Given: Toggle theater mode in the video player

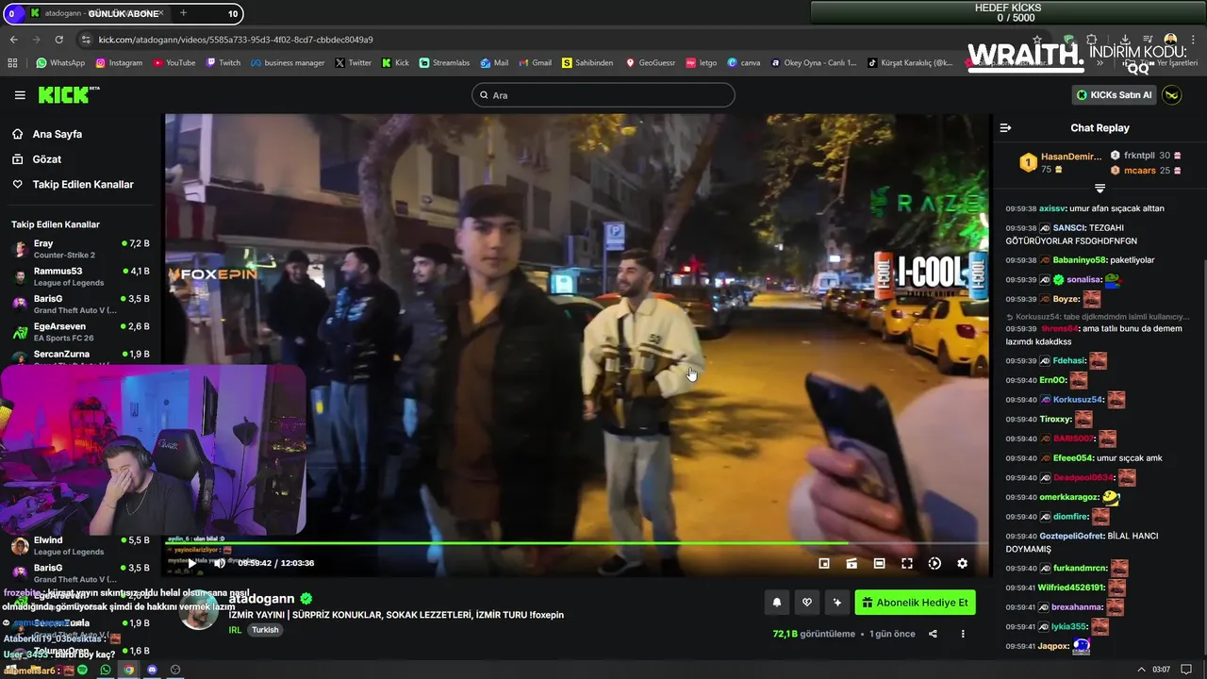Looking at the screenshot, I should click(879, 563).
